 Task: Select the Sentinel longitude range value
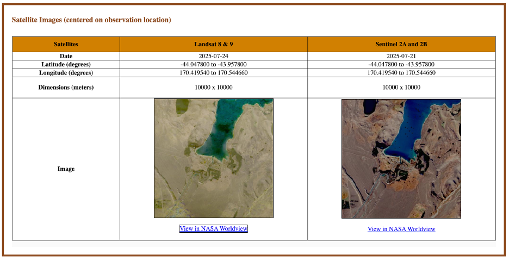401,73
